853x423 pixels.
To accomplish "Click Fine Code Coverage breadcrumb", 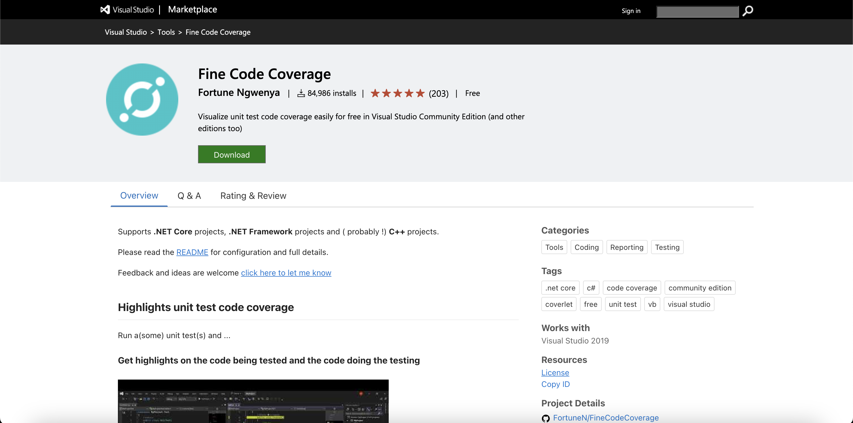I will coord(218,32).
